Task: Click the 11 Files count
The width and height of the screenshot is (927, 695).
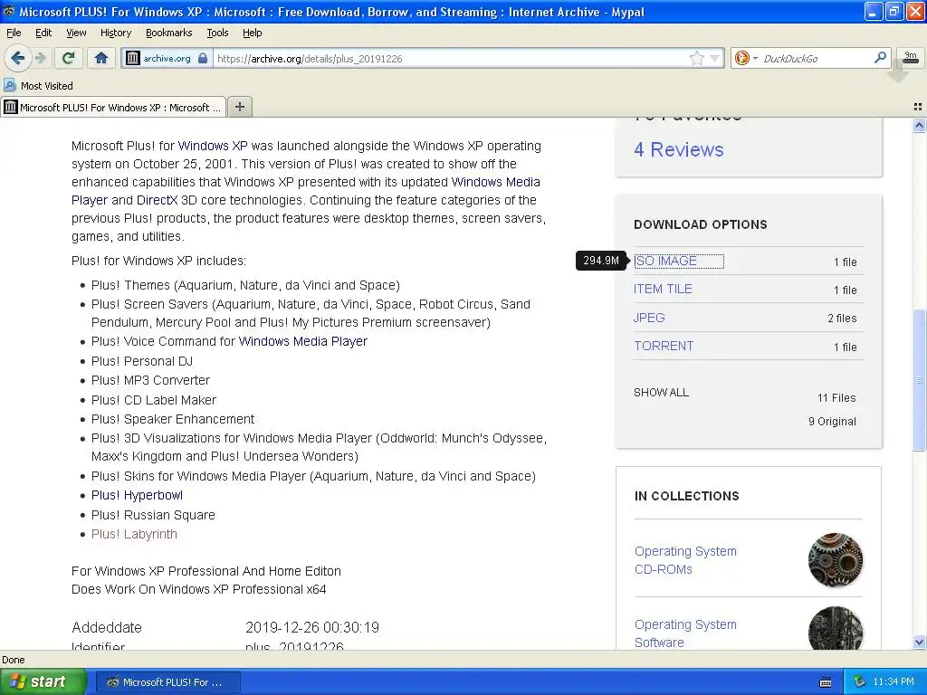Action: click(x=836, y=398)
